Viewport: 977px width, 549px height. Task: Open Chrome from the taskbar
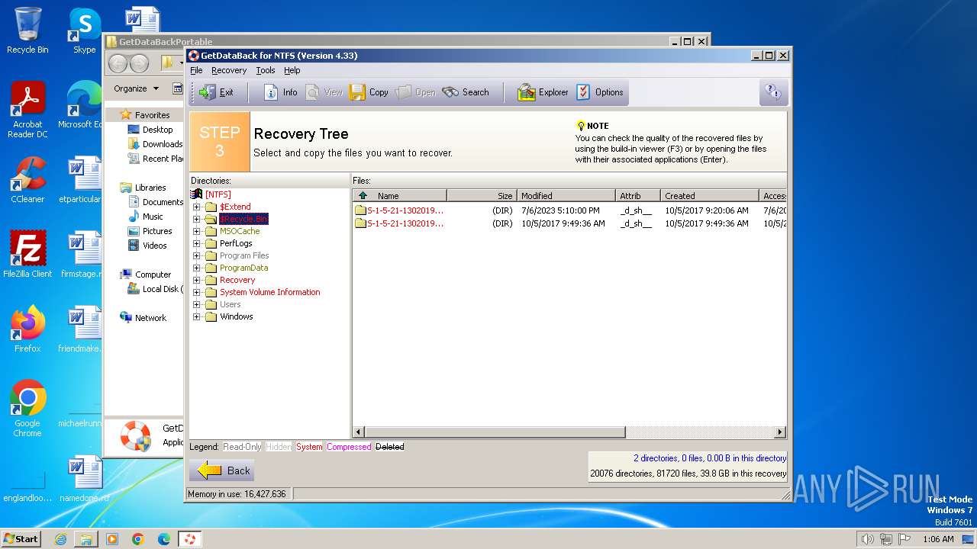[138, 539]
